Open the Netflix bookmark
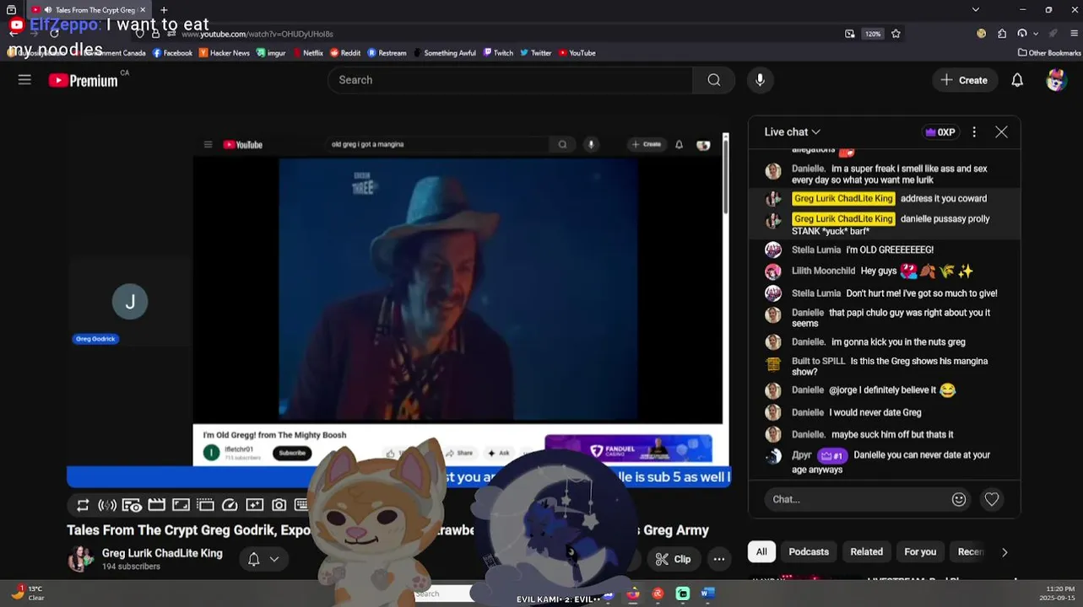Image resolution: width=1083 pixels, height=607 pixels. click(x=307, y=53)
